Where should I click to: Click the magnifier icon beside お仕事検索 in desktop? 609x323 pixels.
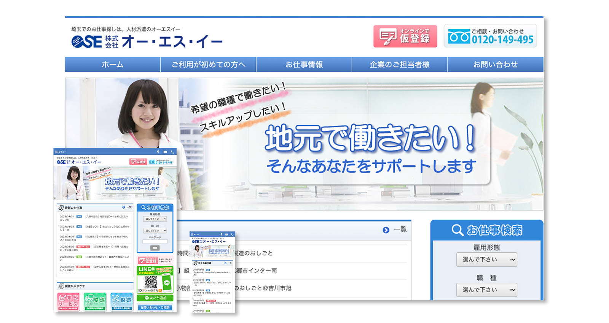457,230
